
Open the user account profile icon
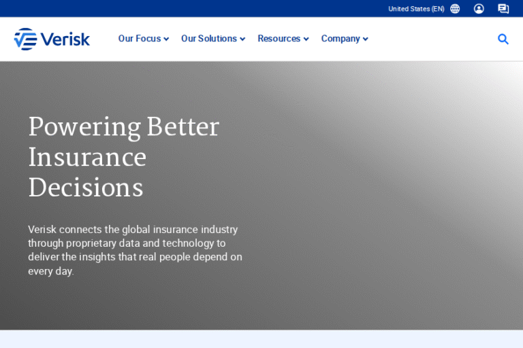(479, 9)
